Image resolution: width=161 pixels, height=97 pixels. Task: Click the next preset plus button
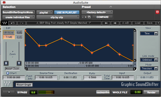[86, 17]
